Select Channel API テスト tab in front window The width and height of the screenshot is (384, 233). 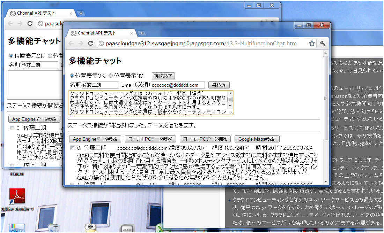[x=102, y=33]
